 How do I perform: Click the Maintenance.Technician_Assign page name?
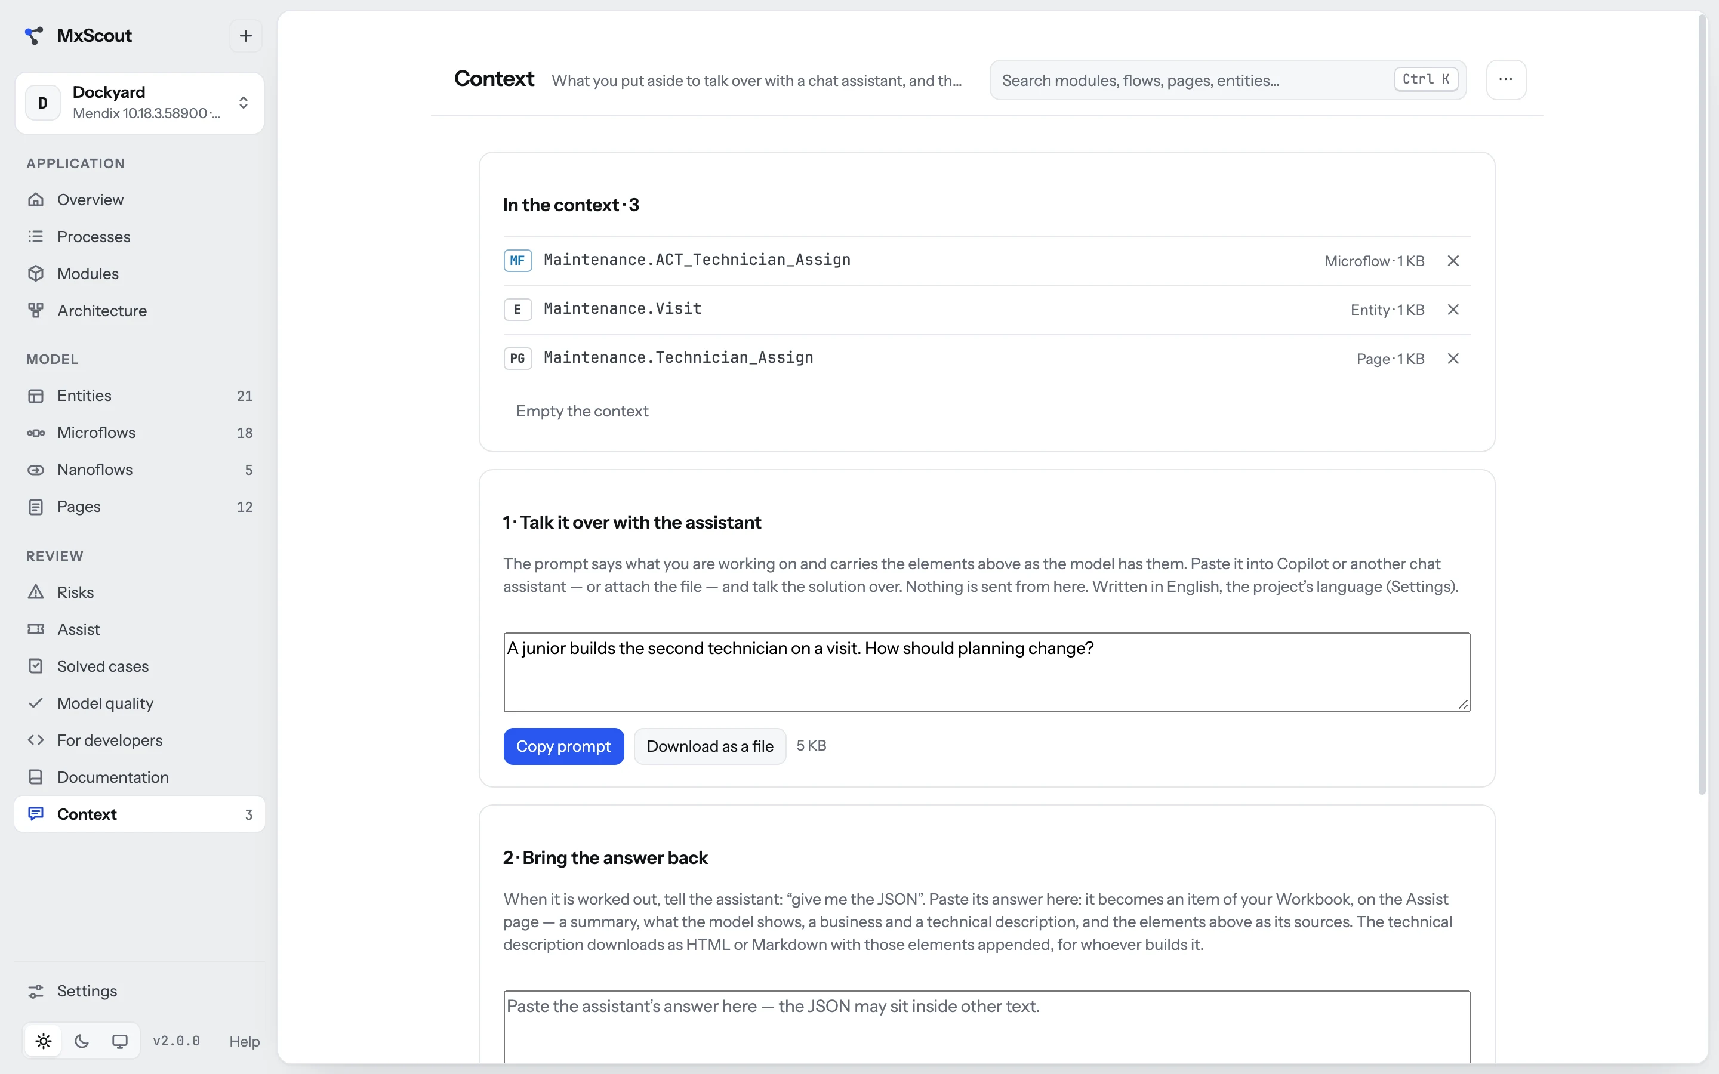[x=679, y=358]
